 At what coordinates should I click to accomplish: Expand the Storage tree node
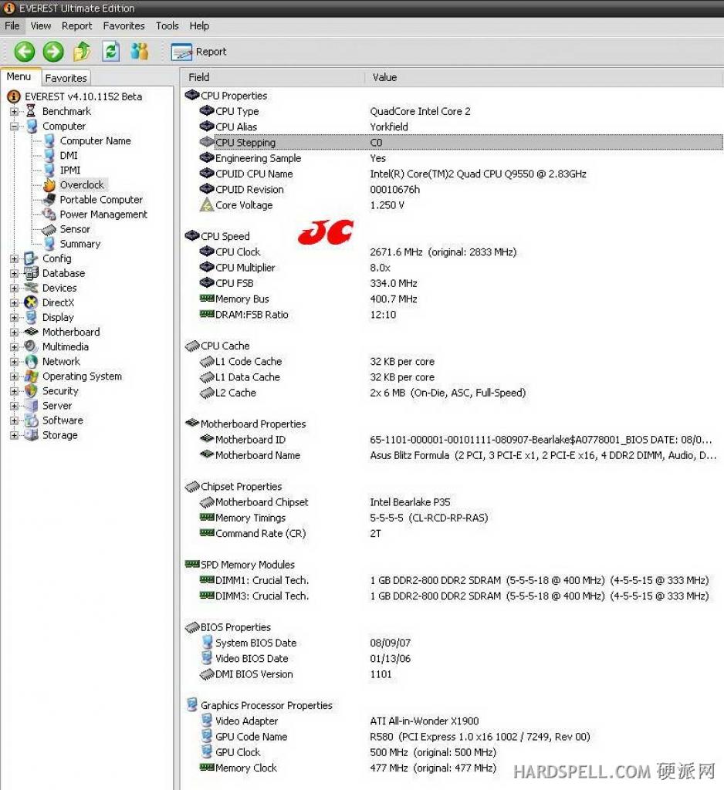pyautogui.click(x=14, y=435)
